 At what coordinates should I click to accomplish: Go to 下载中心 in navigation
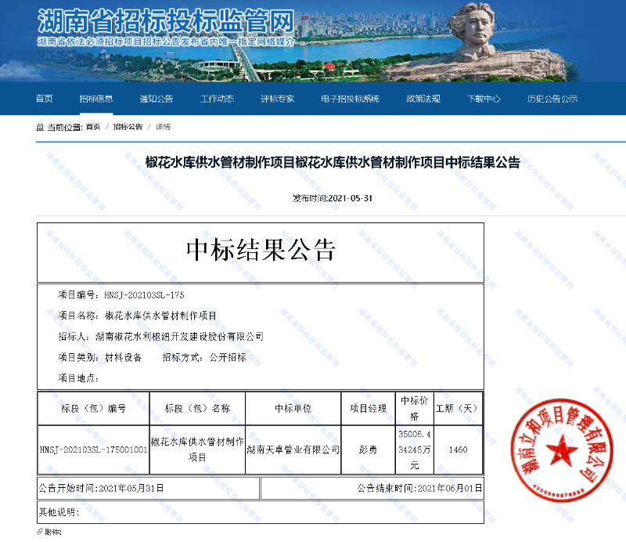pos(484,99)
